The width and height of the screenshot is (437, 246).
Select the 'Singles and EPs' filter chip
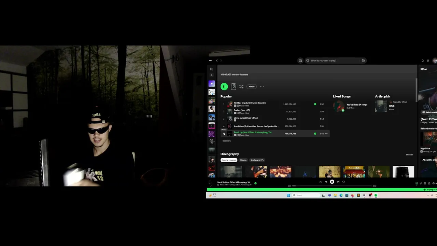(257, 160)
